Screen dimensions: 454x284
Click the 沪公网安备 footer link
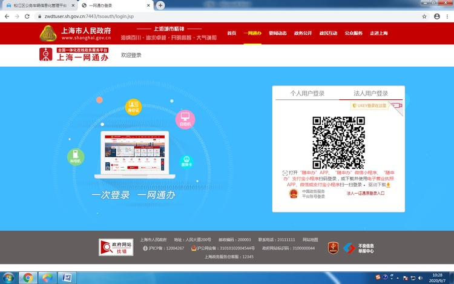tap(223, 248)
